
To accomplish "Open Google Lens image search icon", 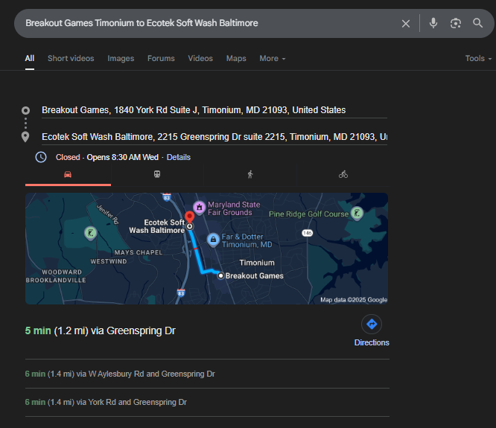I will click(x=456, y=23).
